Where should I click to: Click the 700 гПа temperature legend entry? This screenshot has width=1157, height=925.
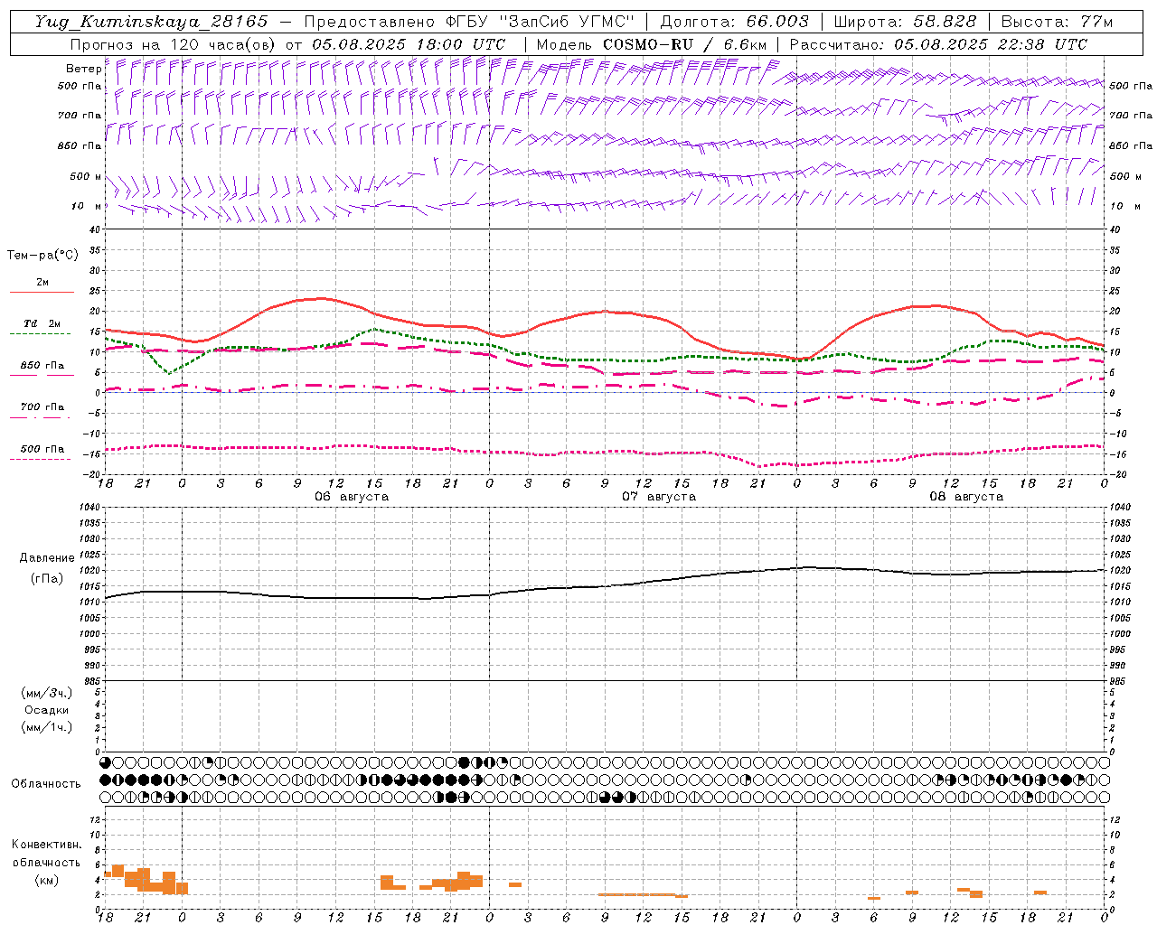(x=42, y=407)
